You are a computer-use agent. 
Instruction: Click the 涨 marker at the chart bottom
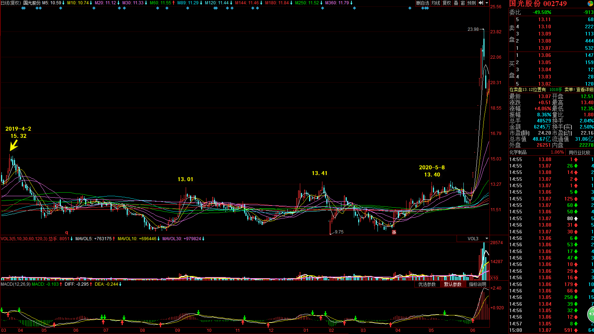pyautogui.click(x=394, y=232)
